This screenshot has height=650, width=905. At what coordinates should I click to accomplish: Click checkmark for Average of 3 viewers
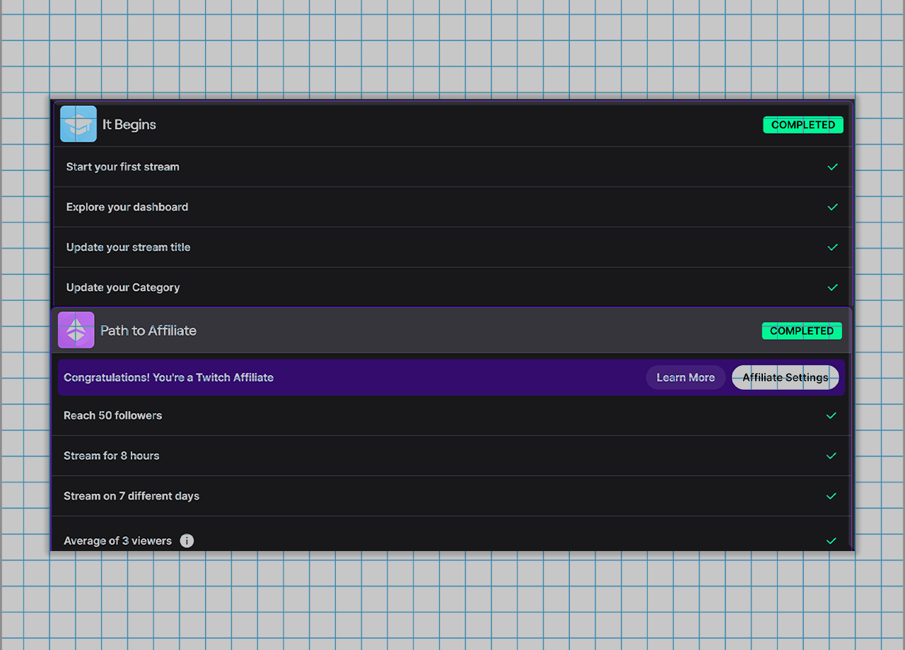831,540
